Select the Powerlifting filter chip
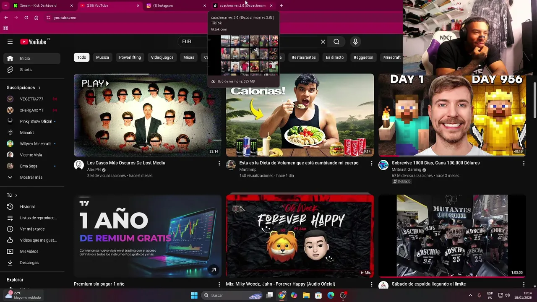 click(130, 57)
